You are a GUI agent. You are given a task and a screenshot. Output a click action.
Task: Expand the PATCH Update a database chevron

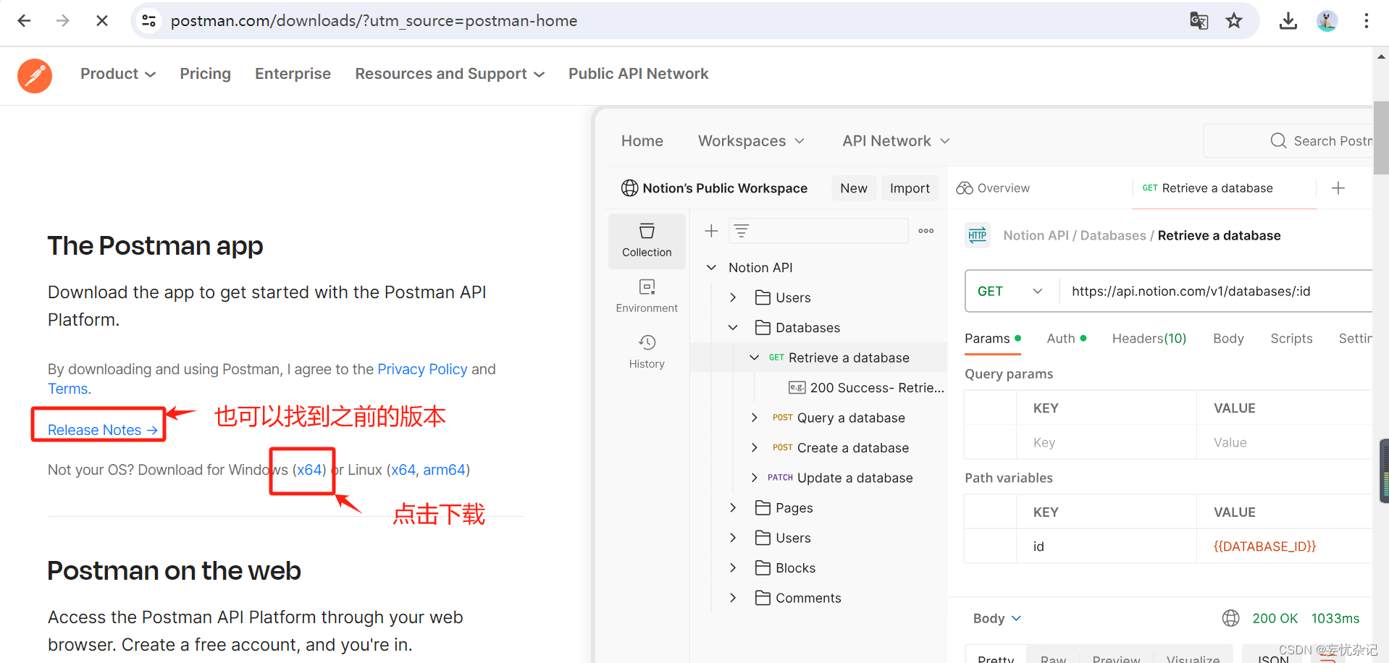754,478
